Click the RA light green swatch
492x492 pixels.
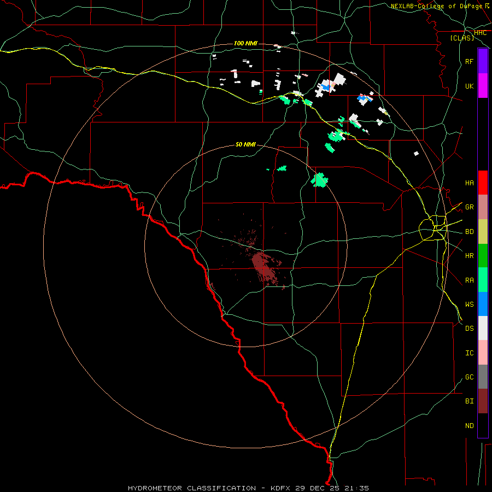(x=483, y=280)
